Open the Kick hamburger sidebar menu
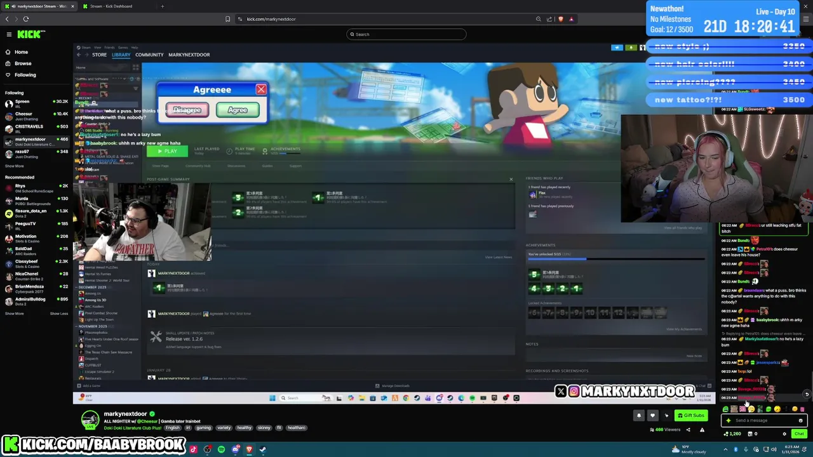 9,34
